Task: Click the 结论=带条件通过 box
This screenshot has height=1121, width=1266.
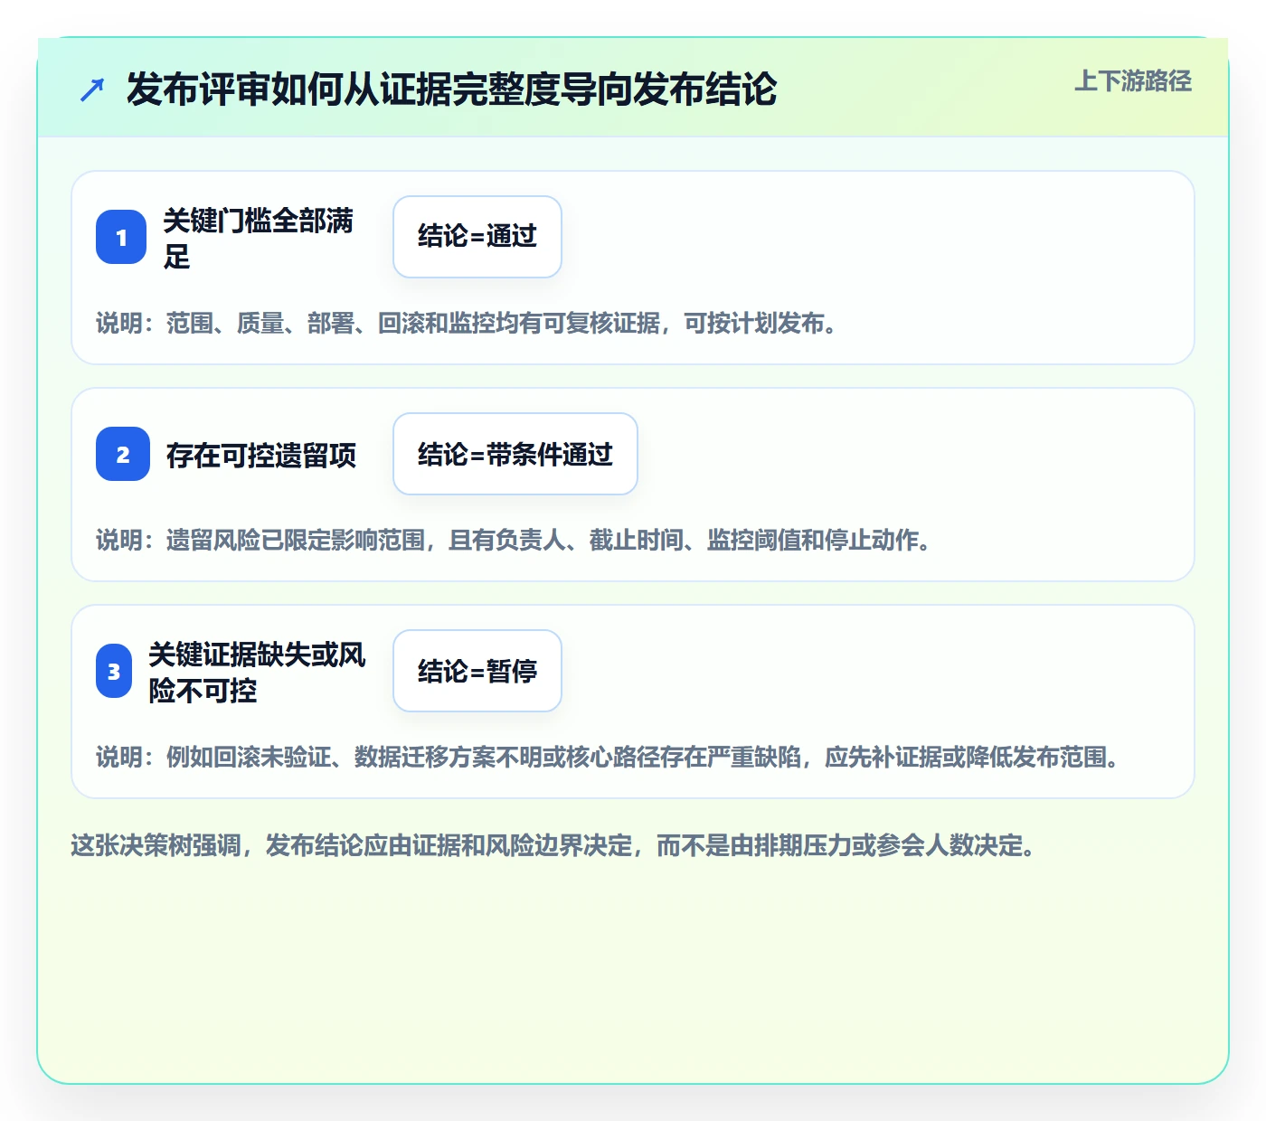Action: tap(515, 454)
